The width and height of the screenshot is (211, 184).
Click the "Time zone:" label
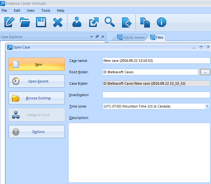78,106
